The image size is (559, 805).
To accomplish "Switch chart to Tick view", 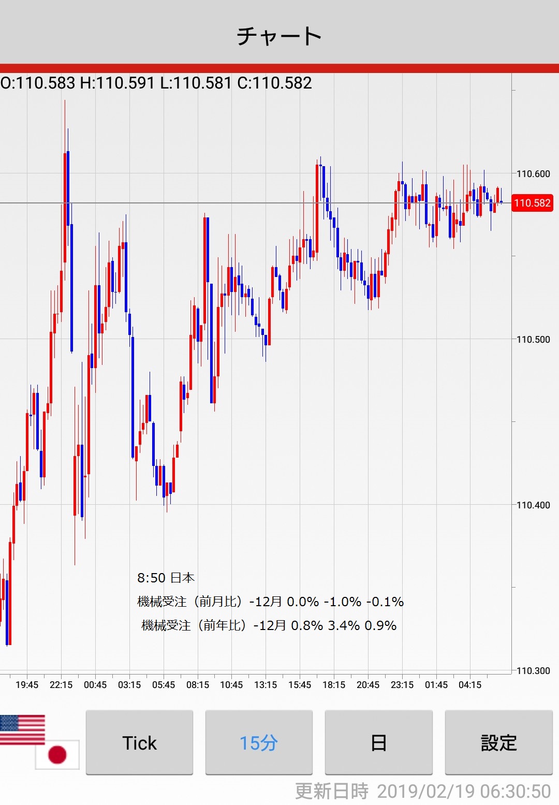I will click(139, 742).
